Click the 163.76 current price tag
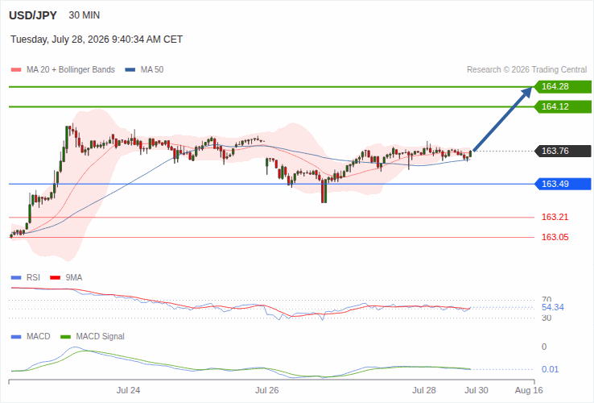This screenshot has width=594, height=403. (x=563, y=151)
